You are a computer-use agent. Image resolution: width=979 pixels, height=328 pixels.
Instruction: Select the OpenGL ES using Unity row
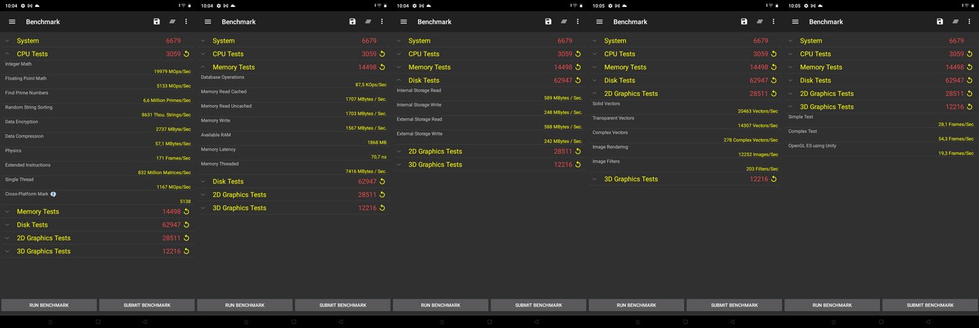(x=881, y=150)
